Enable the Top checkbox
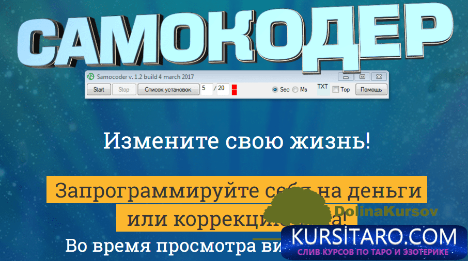 coord(336,89)
